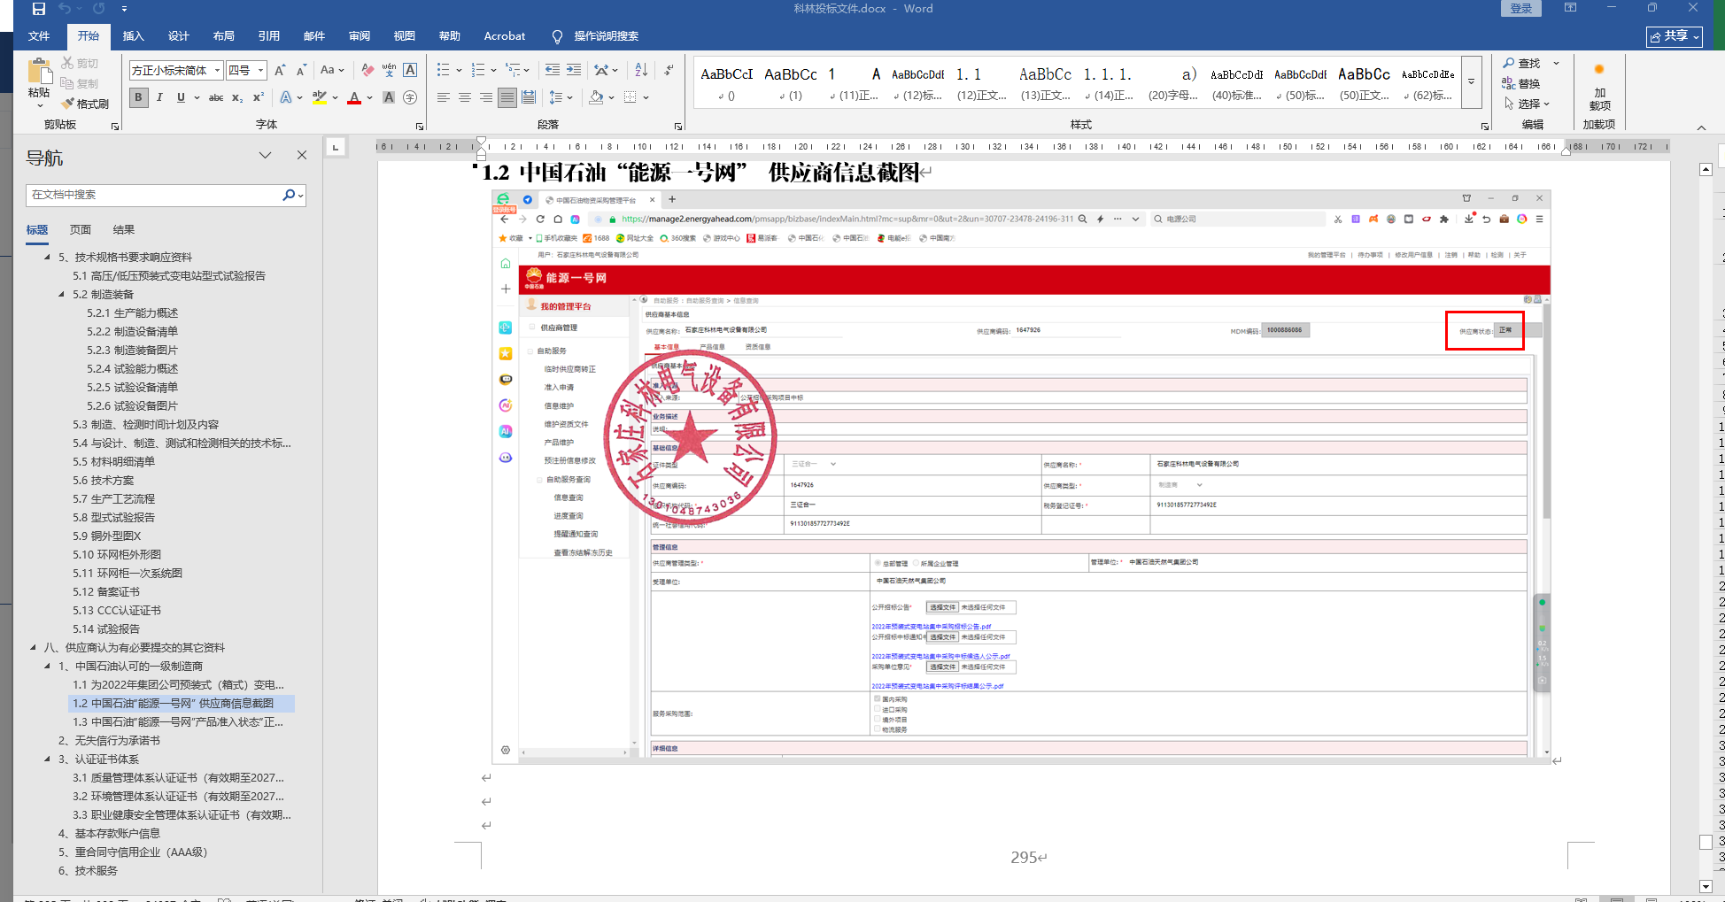Open the phonetic guide (wén) tool

pyautogui.click(x=389, y=70)
